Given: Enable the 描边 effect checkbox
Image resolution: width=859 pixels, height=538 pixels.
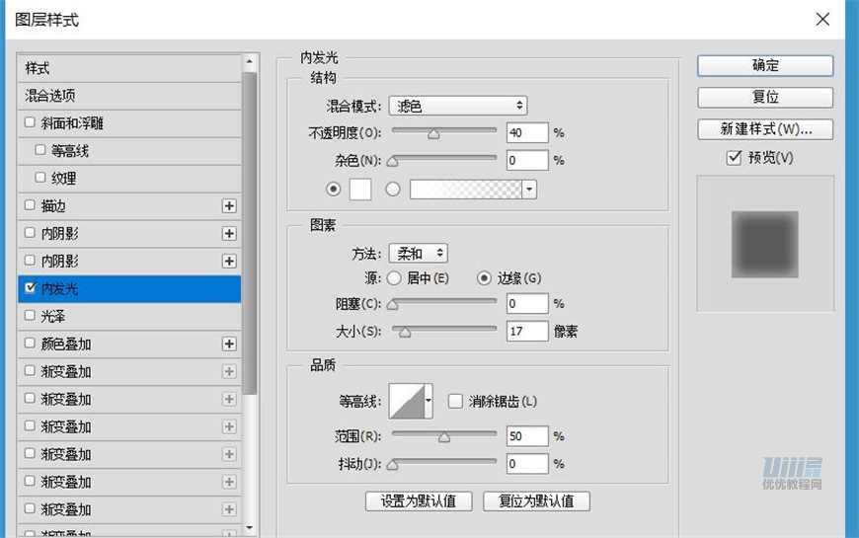Looking at the screenshot, I should 31,205.
